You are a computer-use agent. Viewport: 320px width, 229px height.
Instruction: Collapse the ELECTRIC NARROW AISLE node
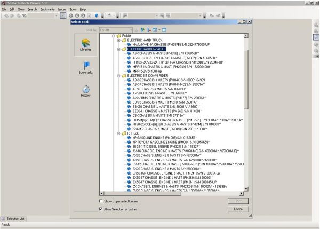[118, 49]
